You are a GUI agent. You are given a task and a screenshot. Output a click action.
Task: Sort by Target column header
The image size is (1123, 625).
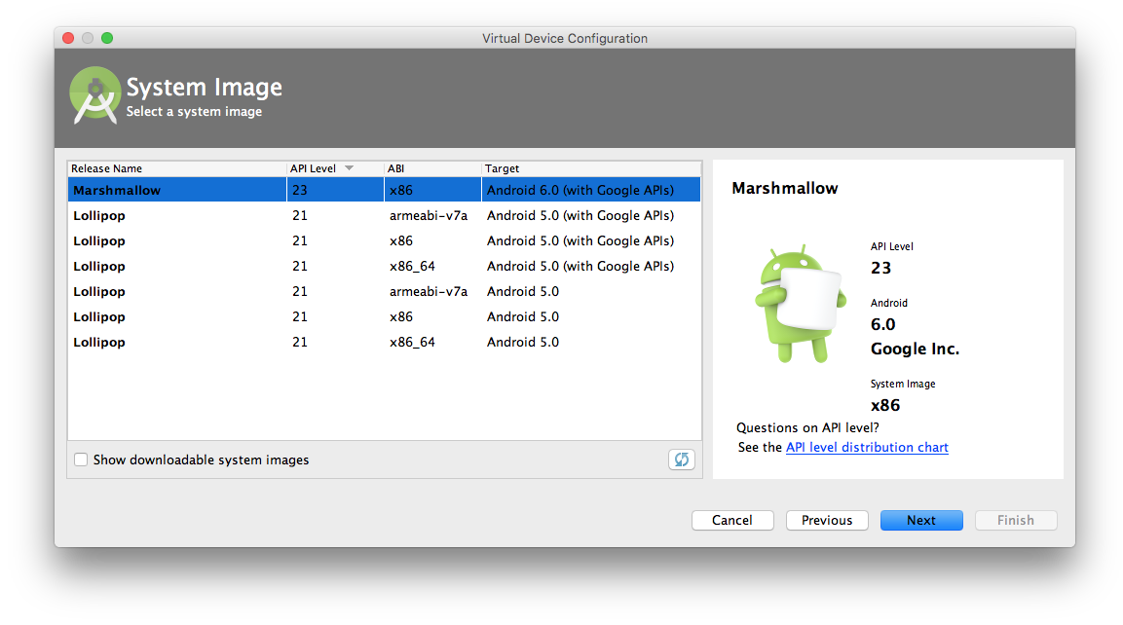(591, 168)
